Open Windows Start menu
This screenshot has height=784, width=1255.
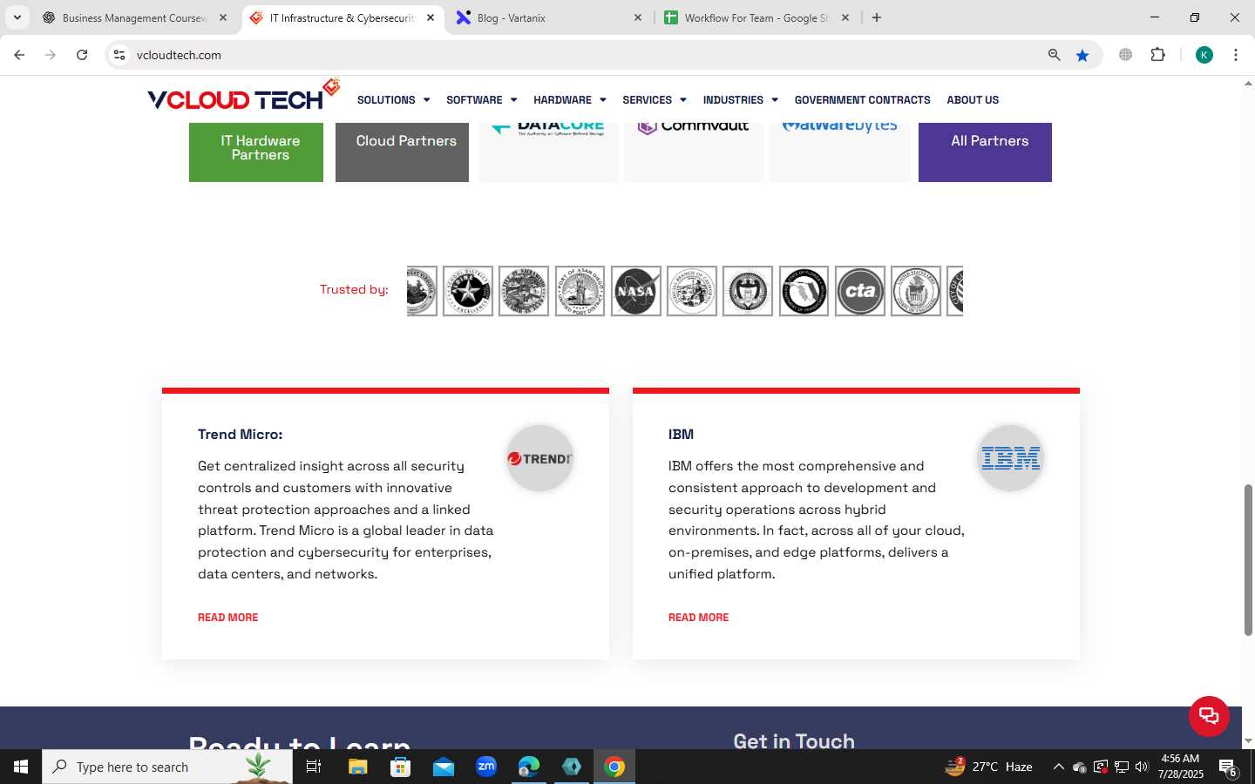[21, 767]
